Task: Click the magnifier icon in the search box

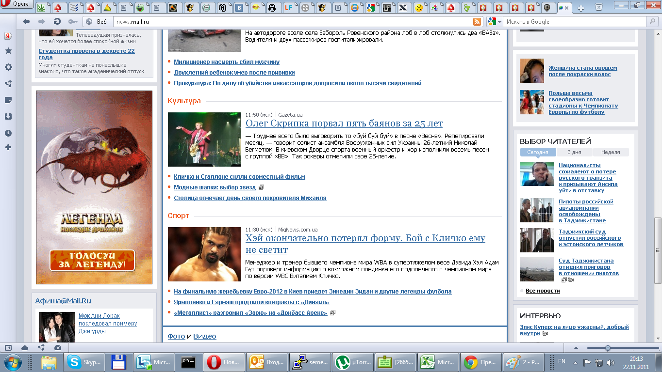Action: 653,21
